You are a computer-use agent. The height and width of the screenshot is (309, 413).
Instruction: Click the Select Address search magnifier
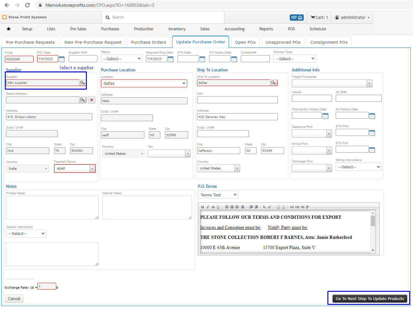coord(82,100)
